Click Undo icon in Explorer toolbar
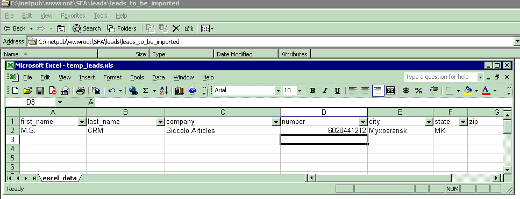The image size is (520, 199). click(x=189, y=29)
